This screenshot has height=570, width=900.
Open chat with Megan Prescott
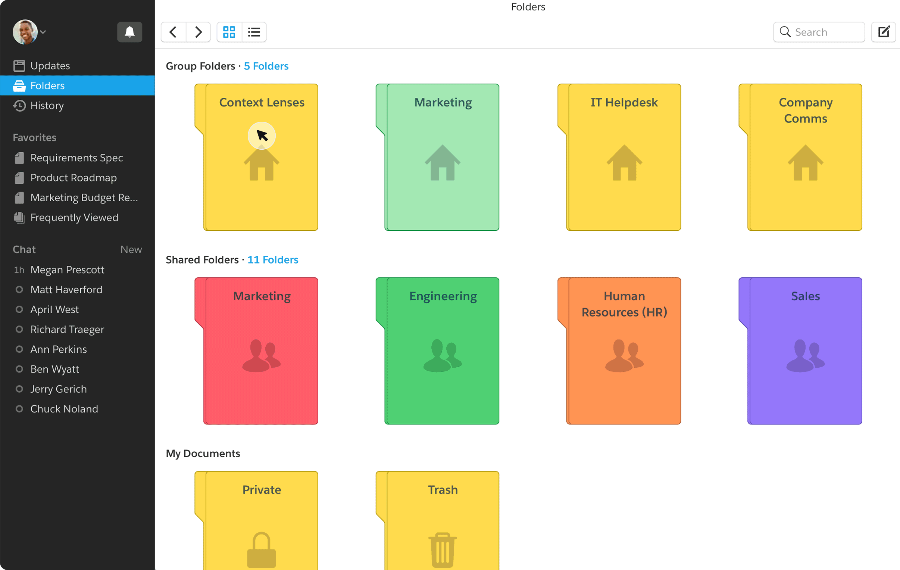click(77, 270)
